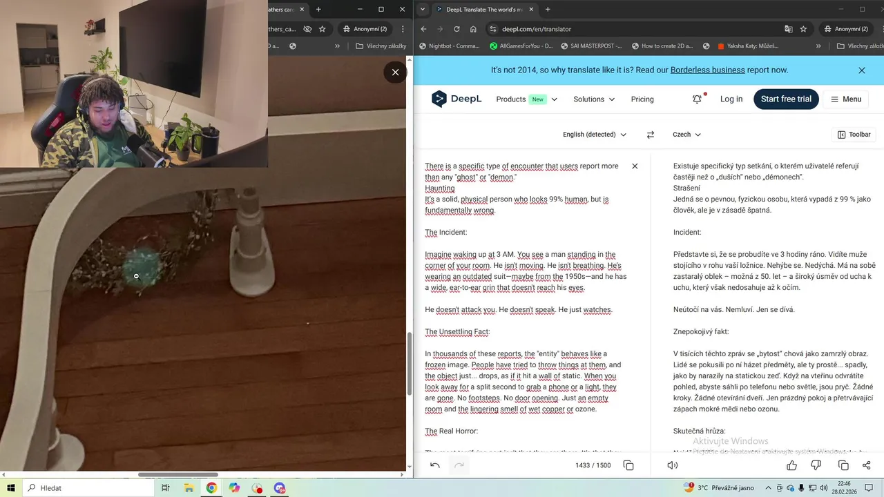Image resolution: width=884 pixels, height=497 pixels.
Task: Swap source and target languages
Action: (x=650, y=135)
